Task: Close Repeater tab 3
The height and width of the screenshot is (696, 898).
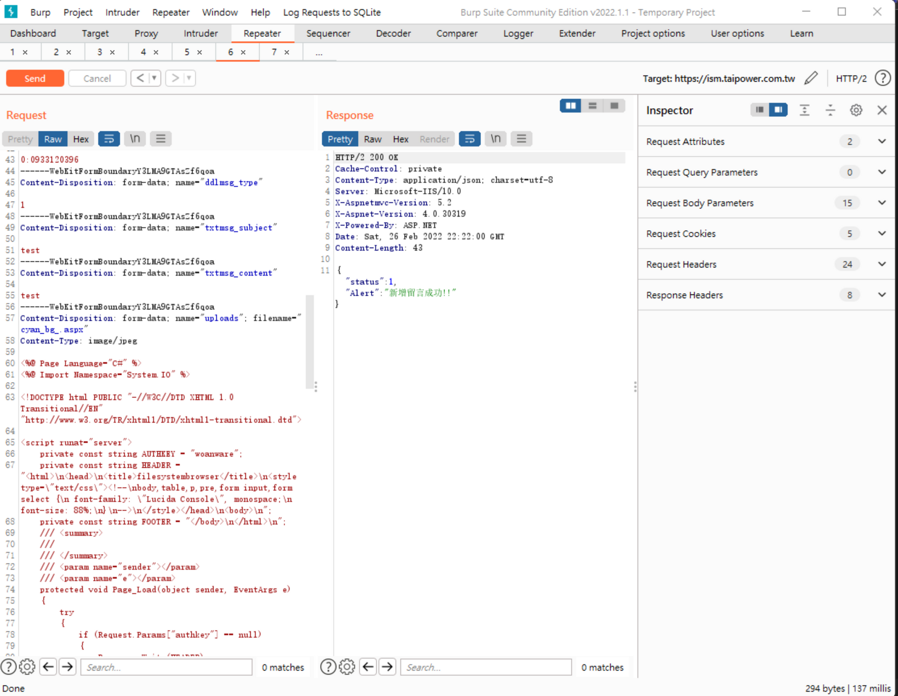Action: pos(112,53)
